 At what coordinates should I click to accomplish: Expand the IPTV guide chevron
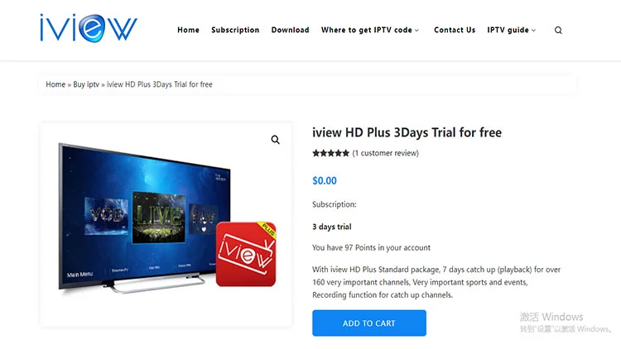point(533,31)
